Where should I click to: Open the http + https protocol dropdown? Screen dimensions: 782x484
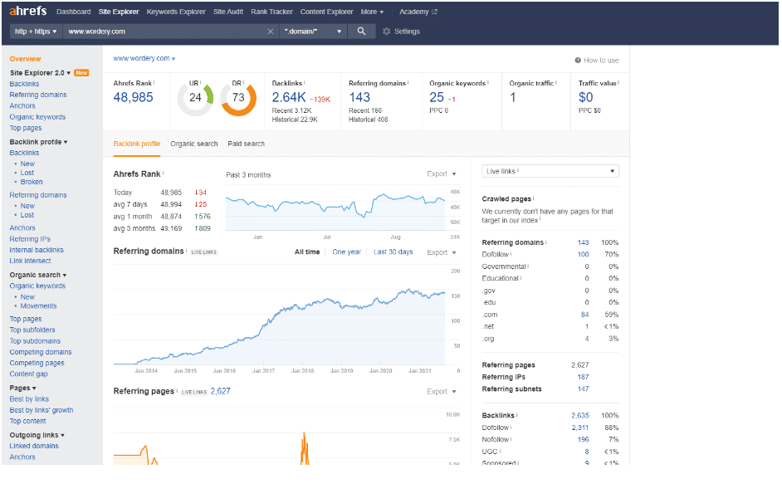[x=36, y=32]
